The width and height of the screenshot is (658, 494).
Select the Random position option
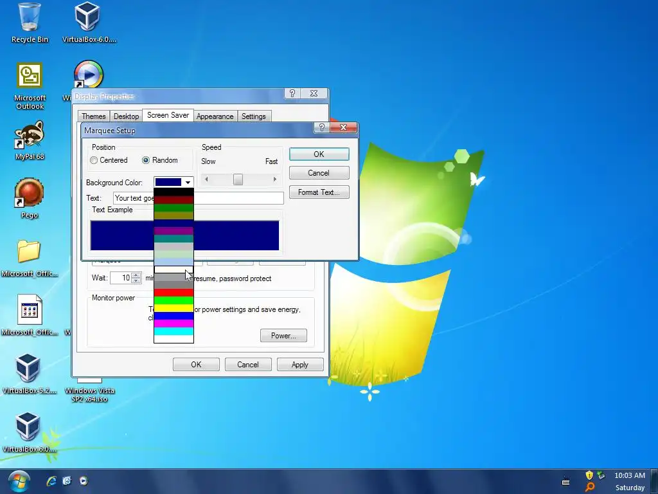point(160,160)
